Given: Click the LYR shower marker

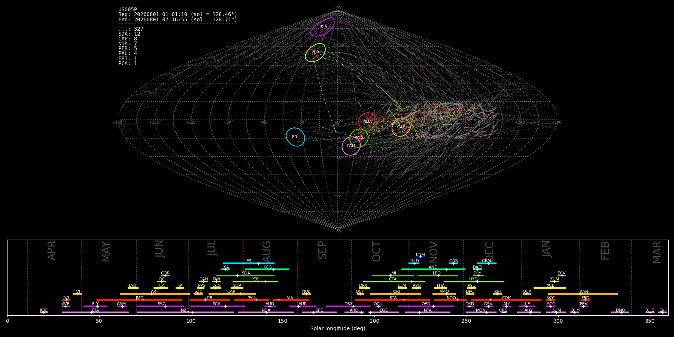Looking at the screenshot, I should click(66, 300).
